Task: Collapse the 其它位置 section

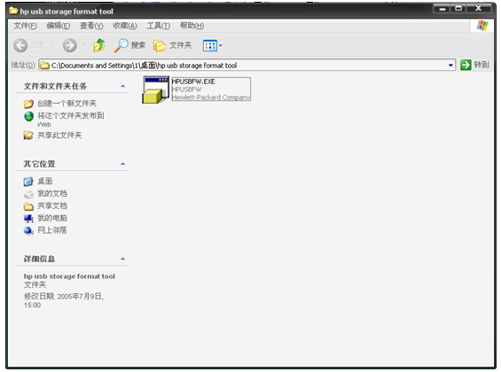Action: click(122, 164)
